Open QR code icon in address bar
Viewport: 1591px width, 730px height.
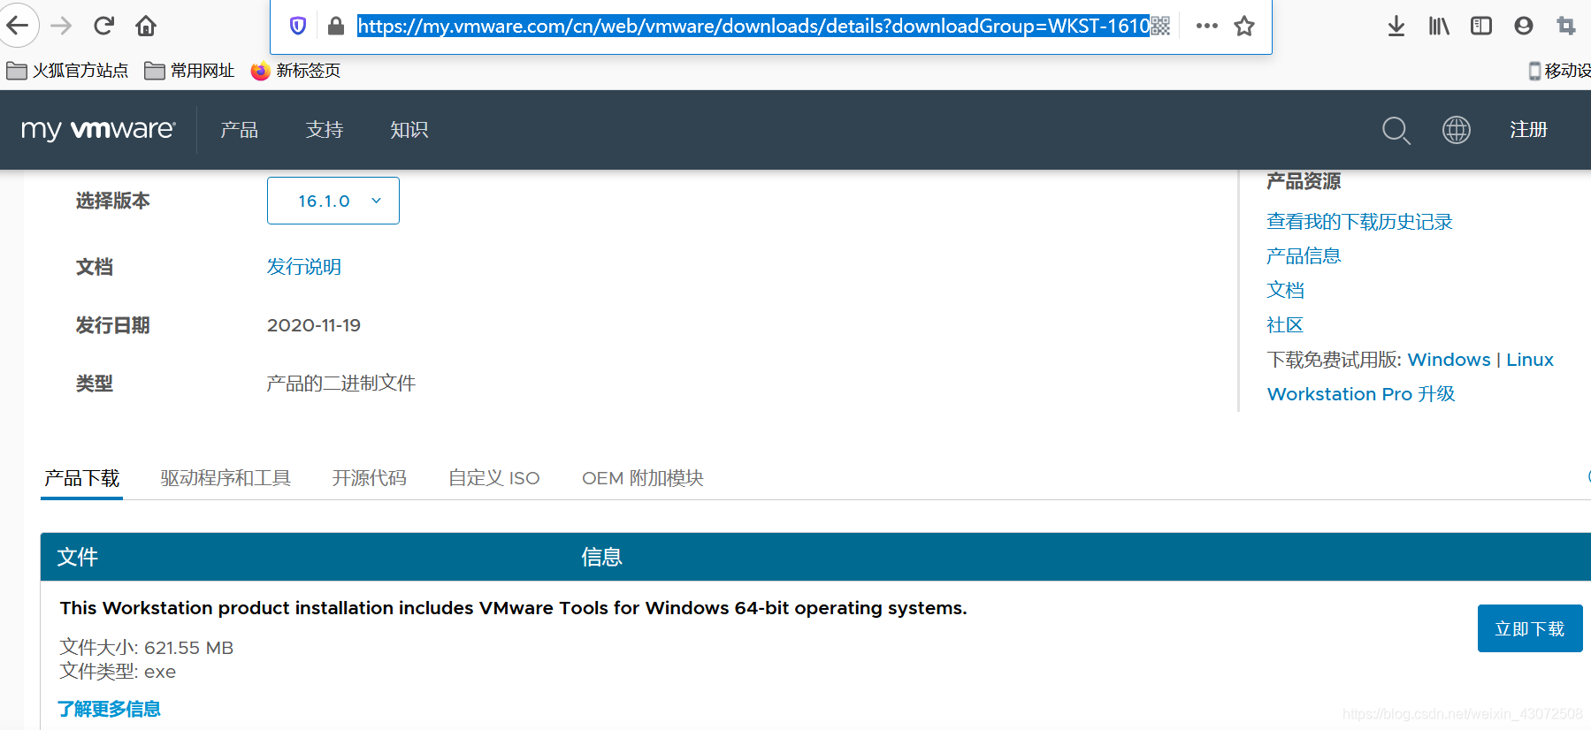1160,26
